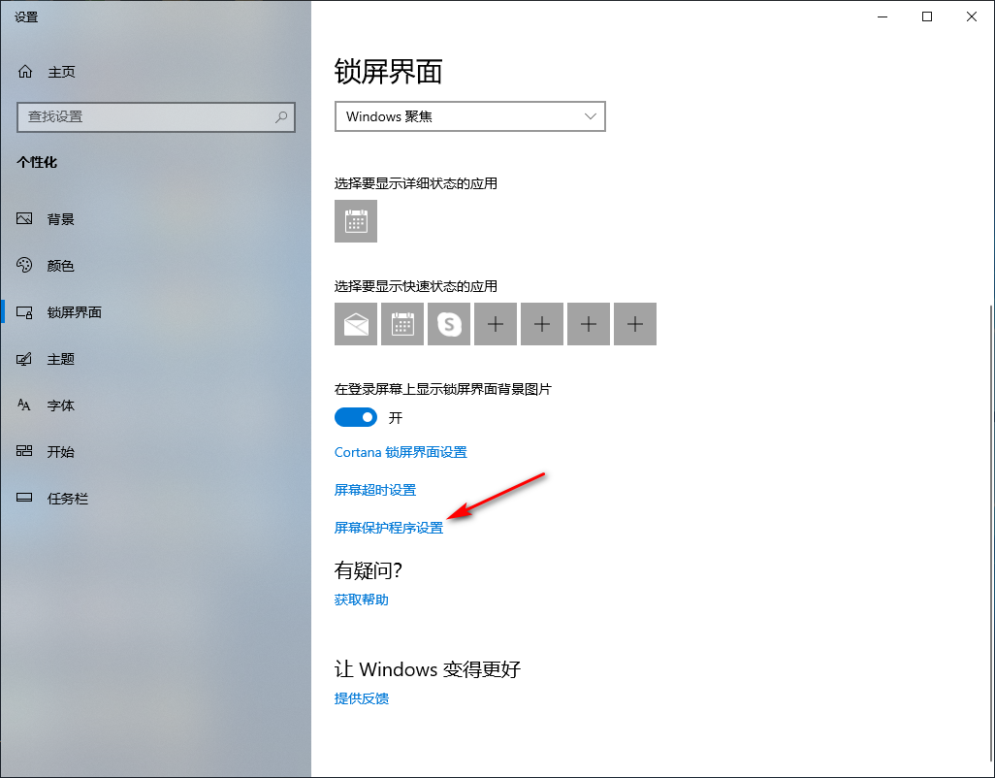
Task: Open 颜色 settings page
Action: tap(60, 266)
